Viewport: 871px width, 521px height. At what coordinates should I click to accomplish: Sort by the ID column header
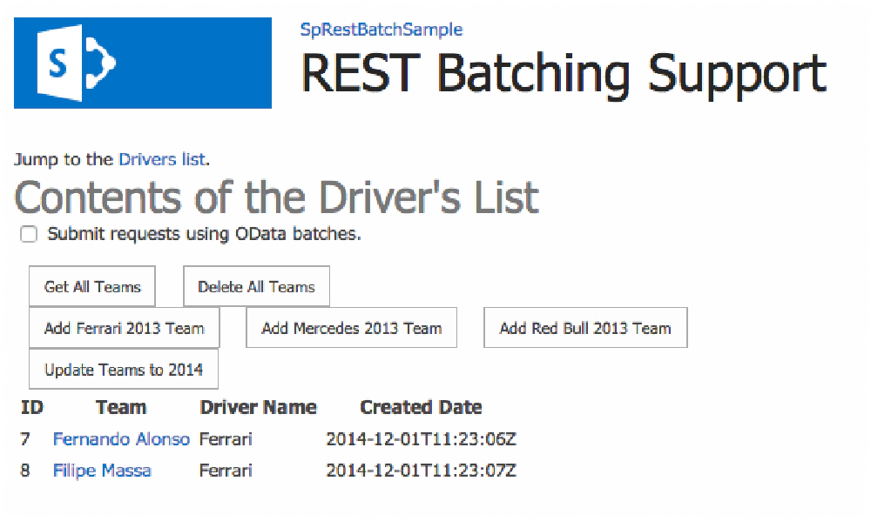(x=31, y=406)
